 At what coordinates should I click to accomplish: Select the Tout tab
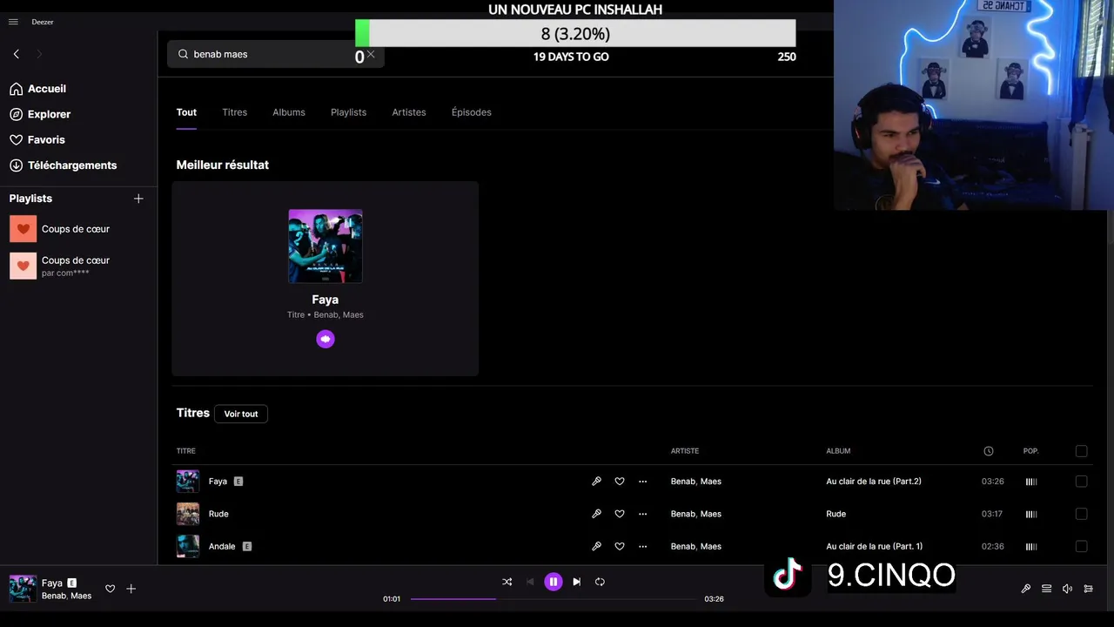(x=186, y=112)
